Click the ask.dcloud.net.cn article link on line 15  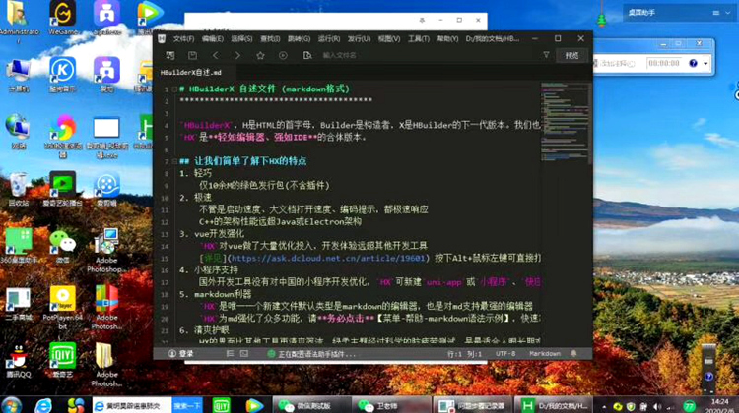tap(328, 258)
